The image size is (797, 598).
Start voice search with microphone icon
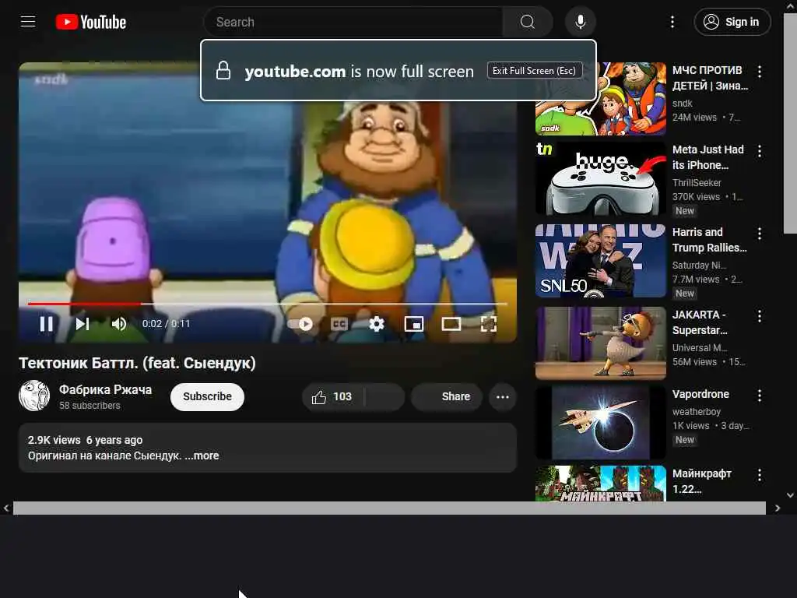pos(580,22)
